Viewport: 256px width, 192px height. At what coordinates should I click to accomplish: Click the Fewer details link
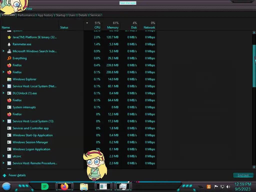tap(17, 175)
